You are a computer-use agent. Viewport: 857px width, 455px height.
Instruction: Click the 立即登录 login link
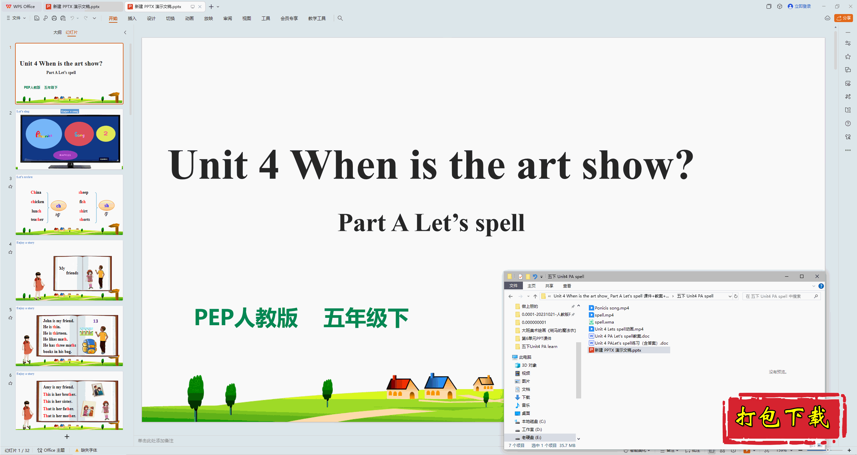click(799, 6)
